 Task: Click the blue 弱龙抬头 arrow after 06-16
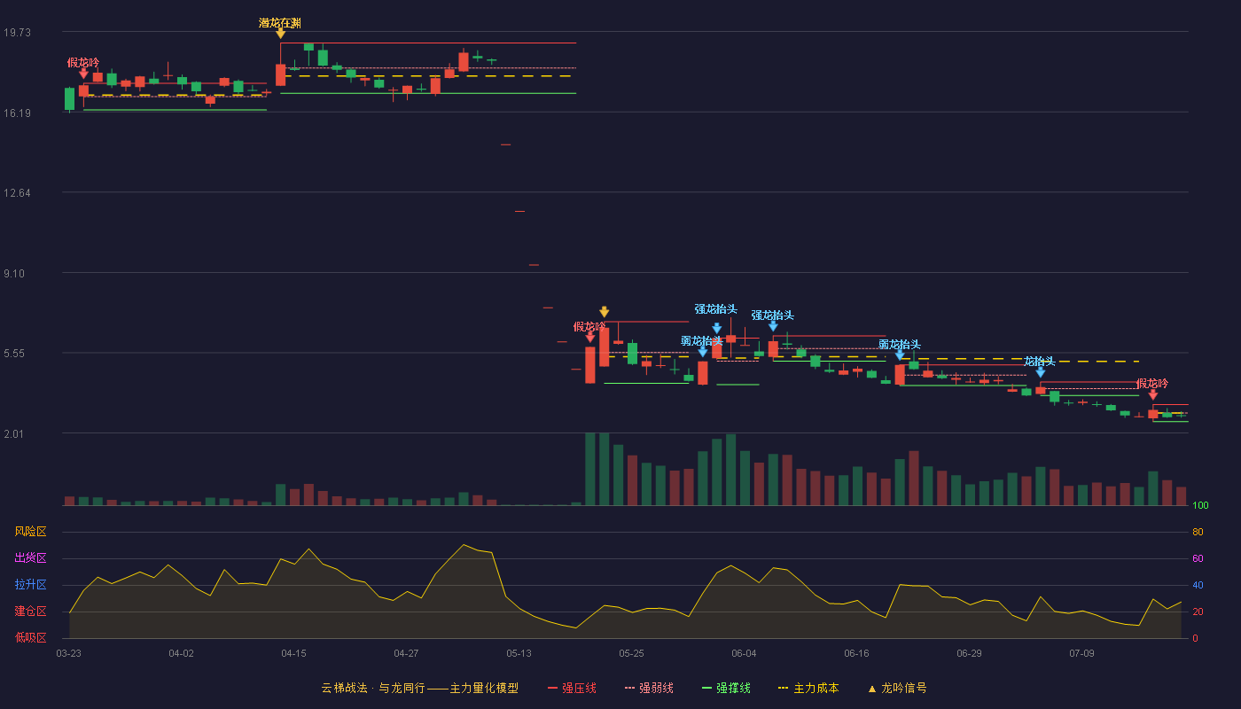(900, 355)
